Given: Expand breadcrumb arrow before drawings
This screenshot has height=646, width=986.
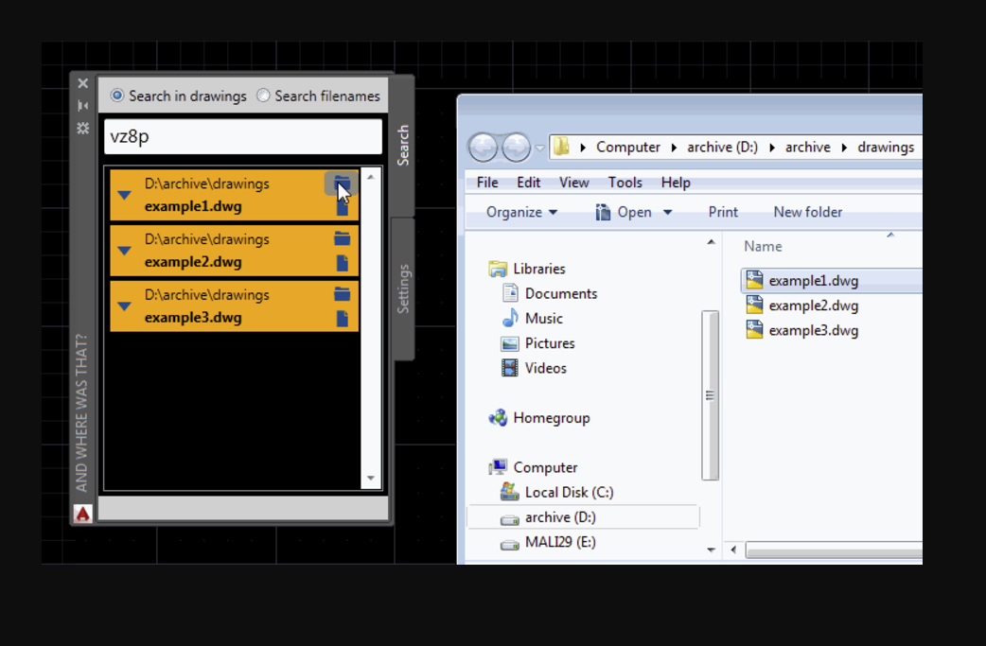Looking at the screenshot, I should coord(844,148).
